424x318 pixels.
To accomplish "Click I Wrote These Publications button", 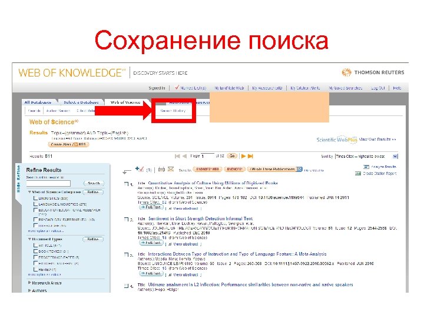I will (x=272, y=169).
